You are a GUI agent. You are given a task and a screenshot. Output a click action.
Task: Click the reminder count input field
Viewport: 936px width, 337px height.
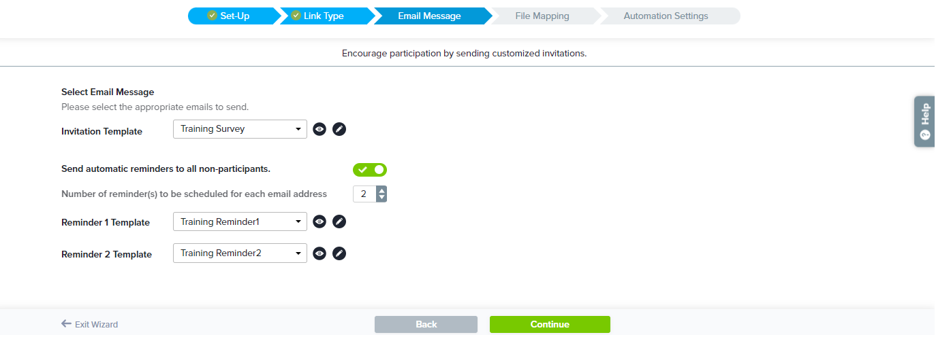click(x=364, y=194)
